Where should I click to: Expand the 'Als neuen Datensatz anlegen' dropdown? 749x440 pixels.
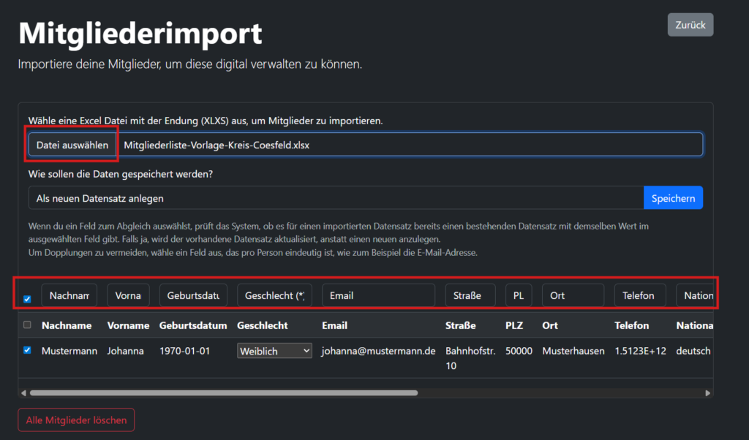(336, 197)
